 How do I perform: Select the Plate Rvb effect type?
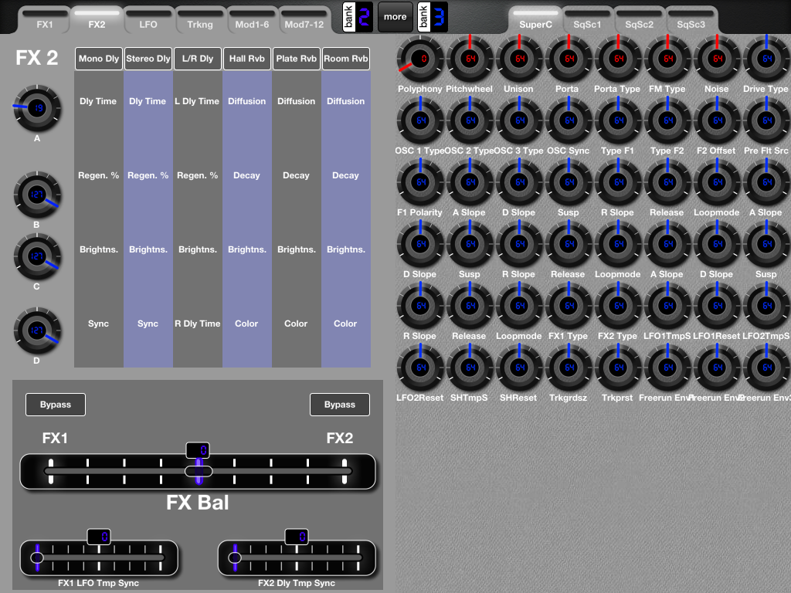pyautogui.click(x=296, y=59)
